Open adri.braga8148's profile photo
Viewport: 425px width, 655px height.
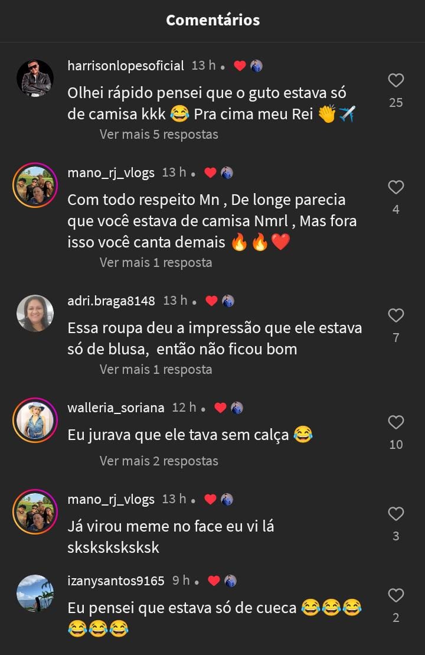(x=35, y=313)
